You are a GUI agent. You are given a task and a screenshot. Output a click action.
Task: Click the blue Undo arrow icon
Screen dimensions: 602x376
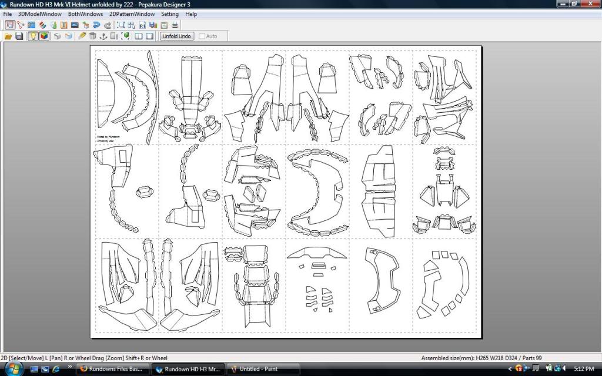pyautogui.click(x=96, y=25)
